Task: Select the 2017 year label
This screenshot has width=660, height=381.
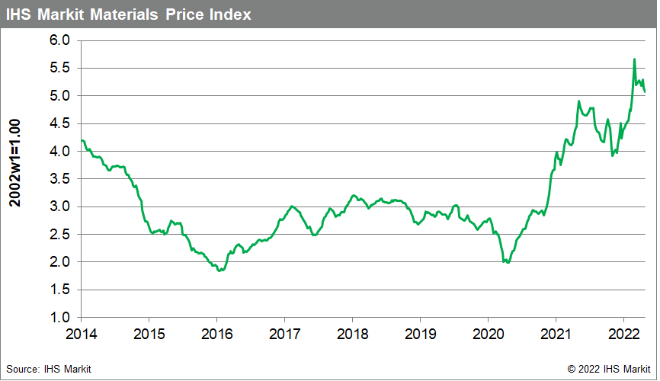Action: [x=284, y=335]
